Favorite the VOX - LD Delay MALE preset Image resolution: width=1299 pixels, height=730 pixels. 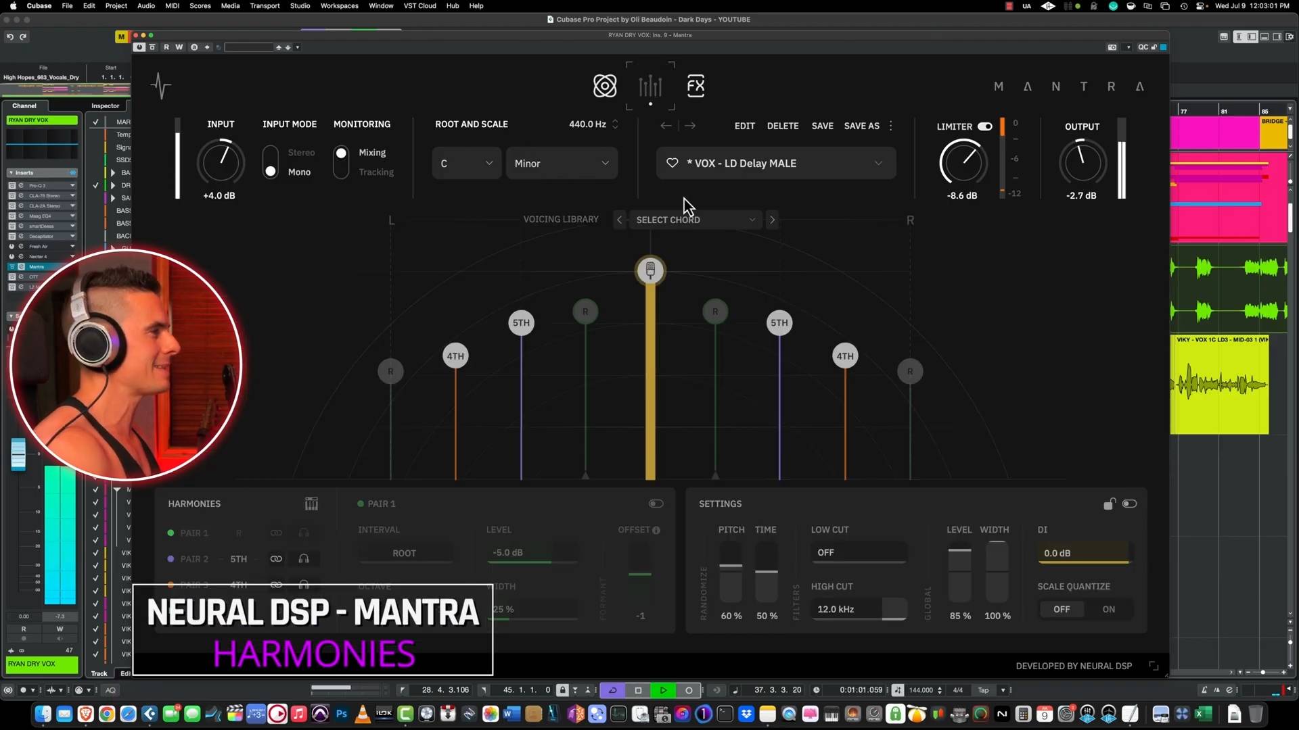click(672, 163)
